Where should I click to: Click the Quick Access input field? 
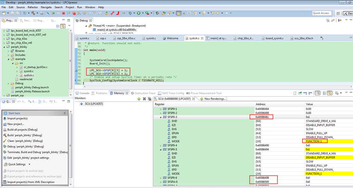(322, 13)
